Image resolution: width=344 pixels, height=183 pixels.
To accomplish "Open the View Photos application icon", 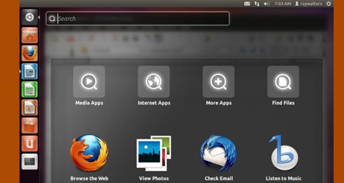I will [154, 153].
